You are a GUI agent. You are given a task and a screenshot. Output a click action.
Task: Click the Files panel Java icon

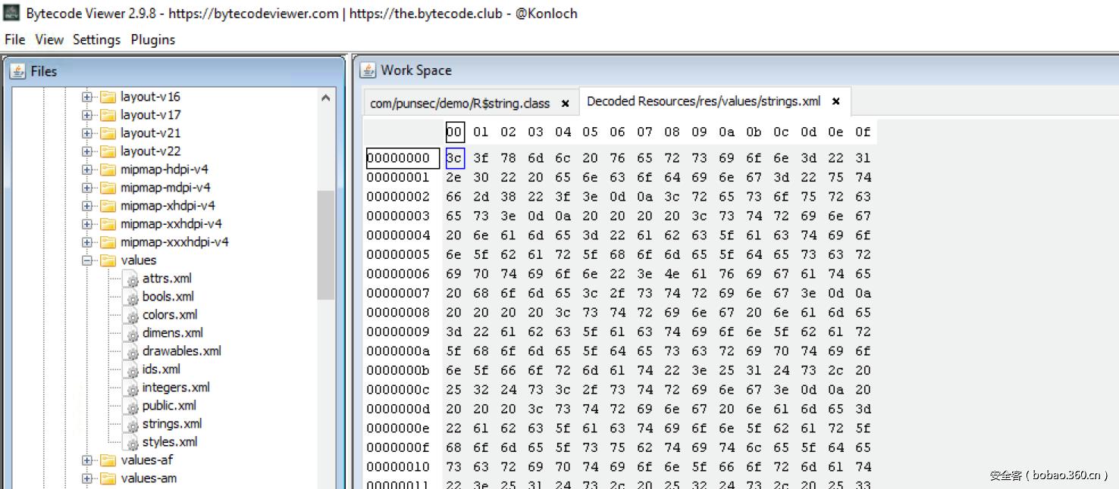(18, 71)
